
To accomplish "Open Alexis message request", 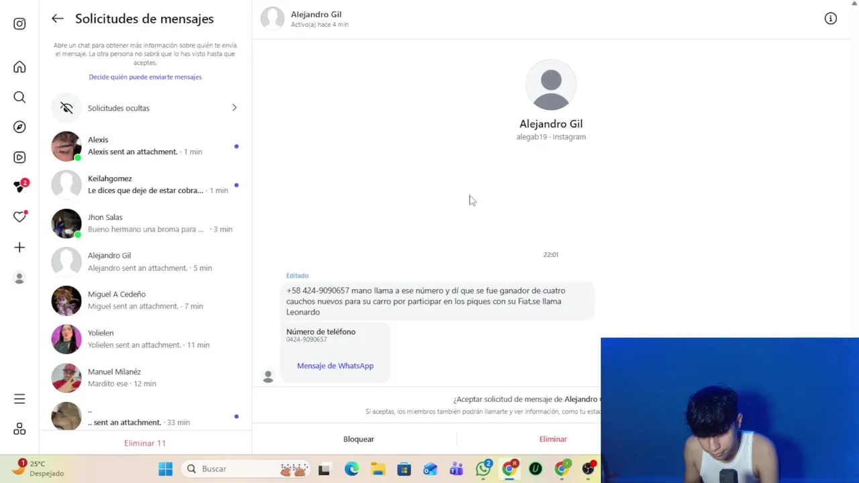I will point(145,146).
